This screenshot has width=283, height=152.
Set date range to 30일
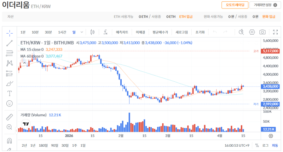[x=65, y=146]
